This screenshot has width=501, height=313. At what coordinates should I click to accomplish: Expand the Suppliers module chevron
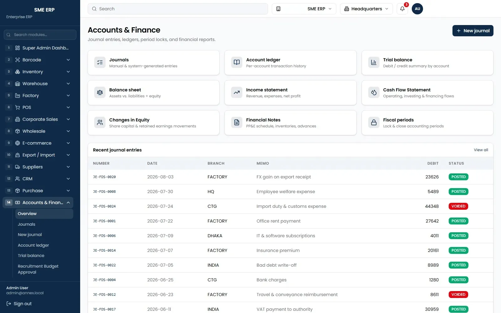[x=68, y=167]
